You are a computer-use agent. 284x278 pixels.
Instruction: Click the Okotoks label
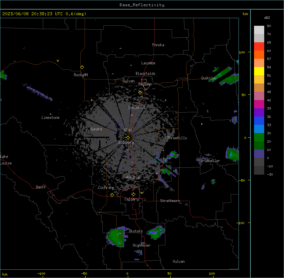(136, 231)
